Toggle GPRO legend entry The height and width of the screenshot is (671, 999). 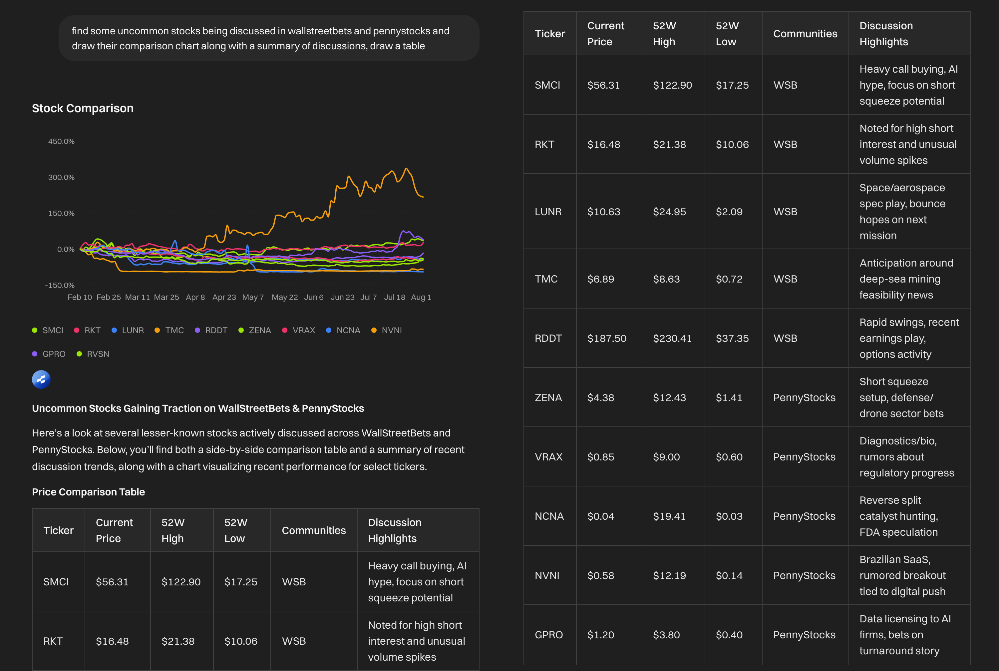pyautogui.click(x=54, y=354)
